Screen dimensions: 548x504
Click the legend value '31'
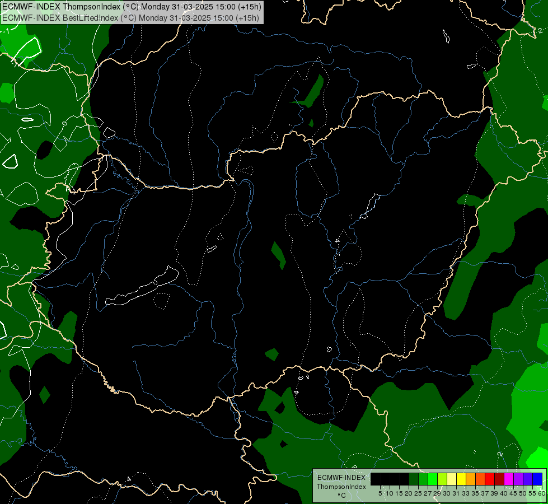(456, 493)
